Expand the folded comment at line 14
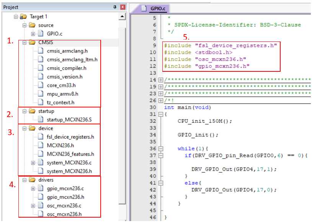Image resolution: width=312 pixels, height=223 pixels. click(x=160, y=80)
